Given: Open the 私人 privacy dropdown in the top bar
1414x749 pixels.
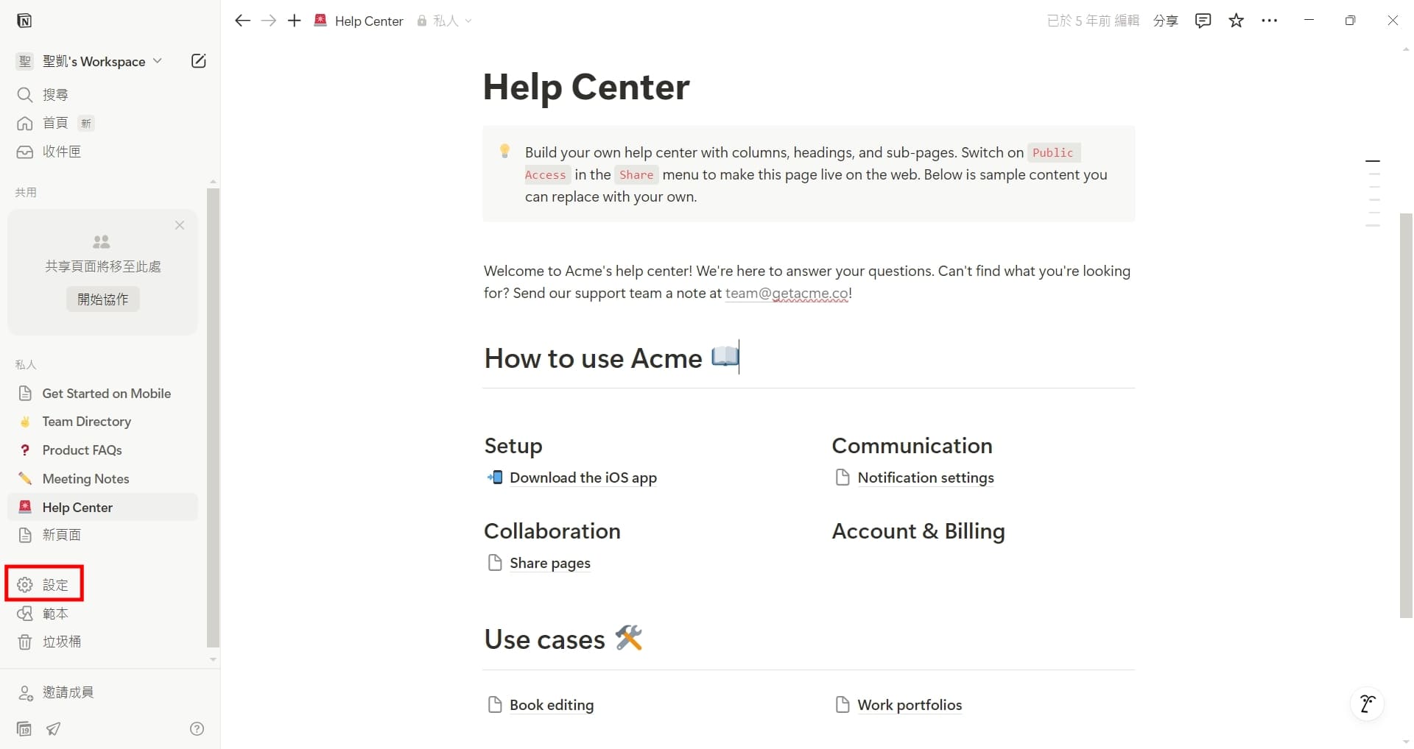Looking at the screenshot, I should 445,21.
